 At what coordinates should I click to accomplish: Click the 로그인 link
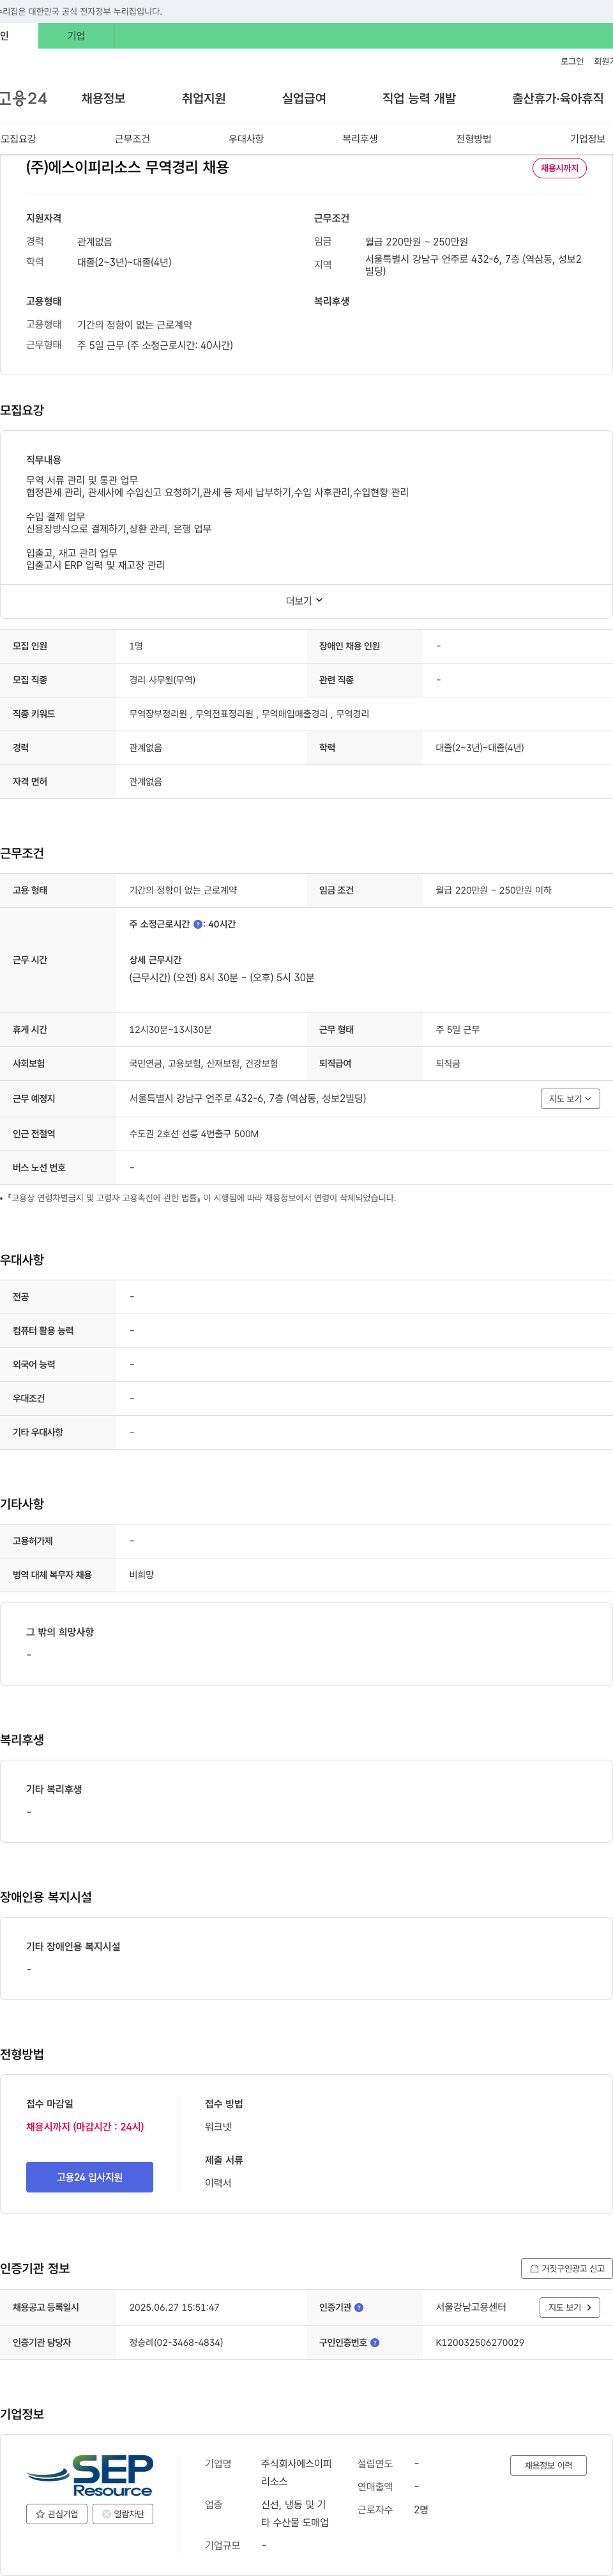coord(572,61)
